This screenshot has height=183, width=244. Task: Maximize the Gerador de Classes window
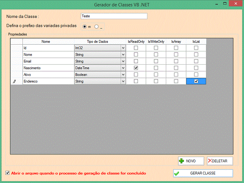pyautogui.click(x=225, y=4)
